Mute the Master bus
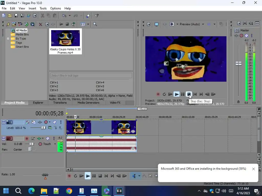 click(246, 36)
